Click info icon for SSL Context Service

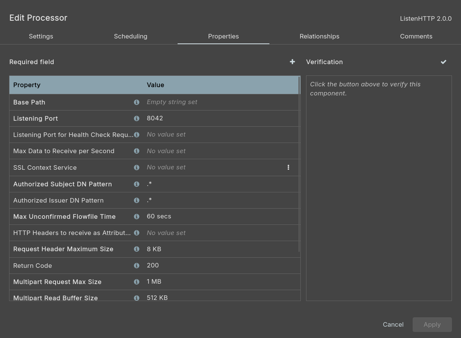(x=136, y=167)
